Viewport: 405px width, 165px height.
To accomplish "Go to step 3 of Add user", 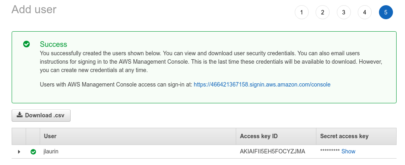I will coord(344,12).
